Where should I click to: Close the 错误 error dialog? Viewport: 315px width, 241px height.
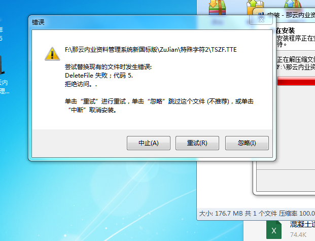(x=261, y=20)
